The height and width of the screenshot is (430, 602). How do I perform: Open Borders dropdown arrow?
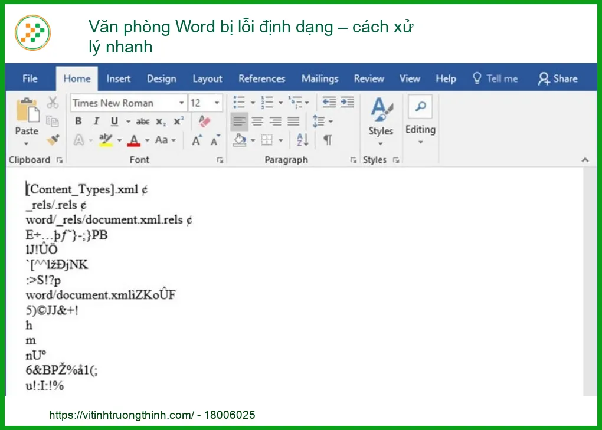pos(281,140)
